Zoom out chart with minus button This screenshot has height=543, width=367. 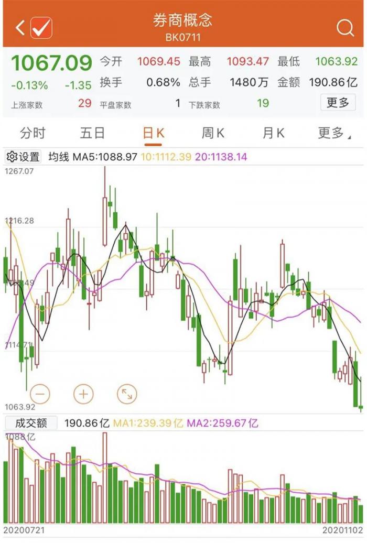click(41, 394)
